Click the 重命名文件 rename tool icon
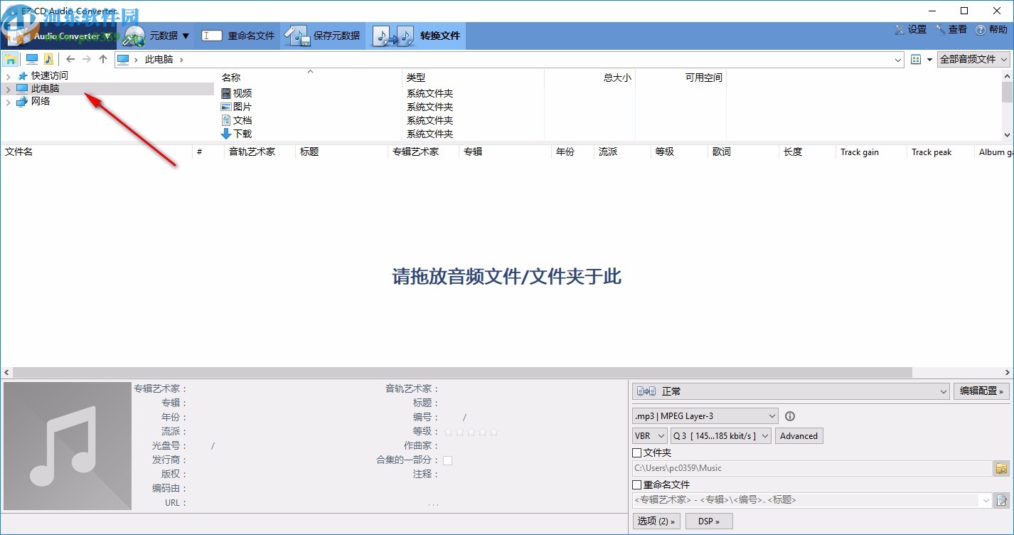This screenshot has height=535, width=1014. click(213, 35)
